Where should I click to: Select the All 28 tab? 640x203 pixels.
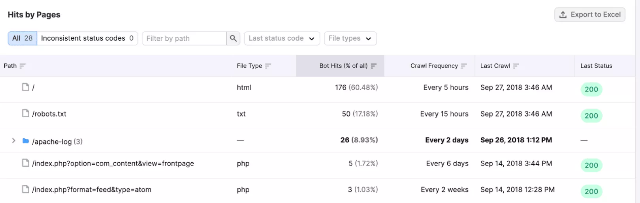tap(23, 38)
